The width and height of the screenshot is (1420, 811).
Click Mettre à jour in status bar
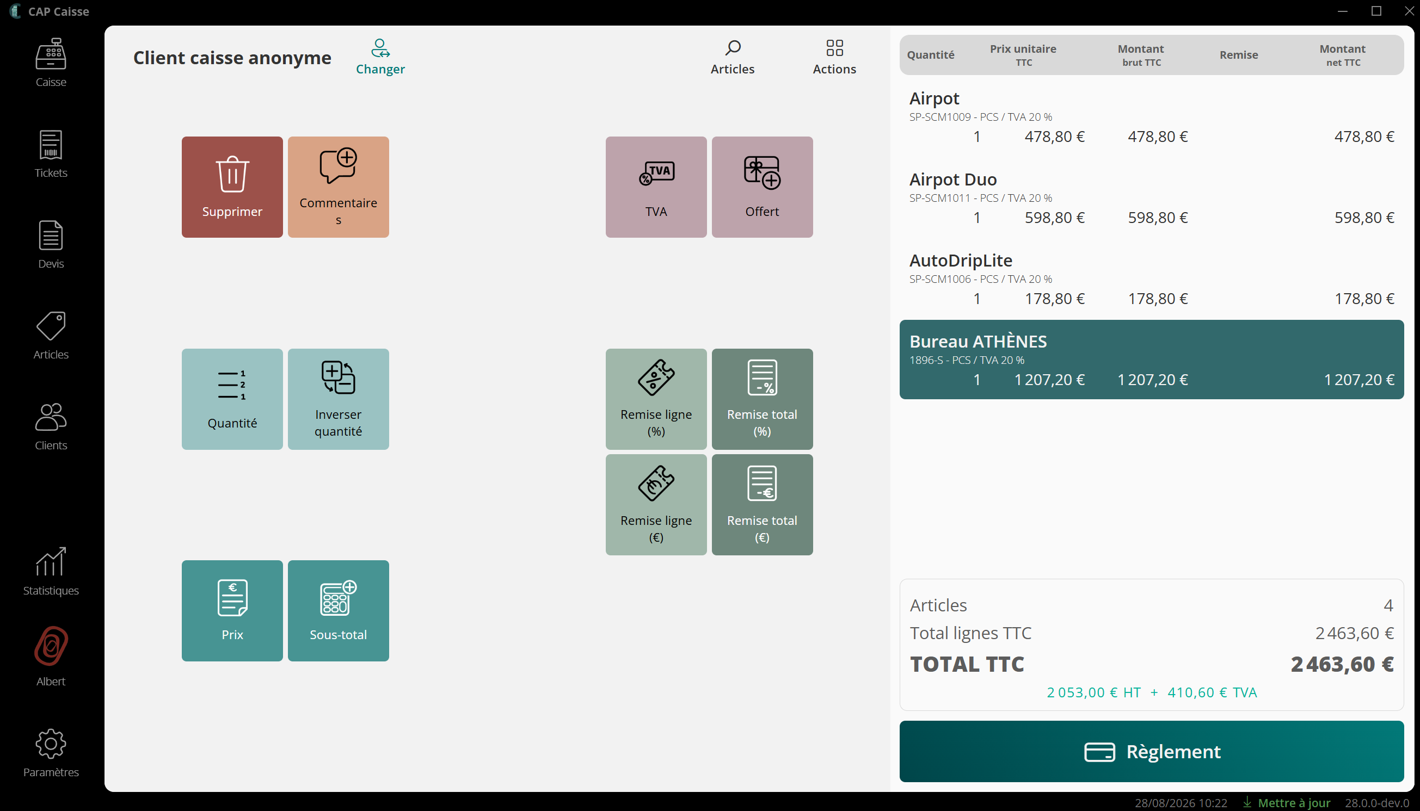pyautogui.click(x=1287, y=803)
